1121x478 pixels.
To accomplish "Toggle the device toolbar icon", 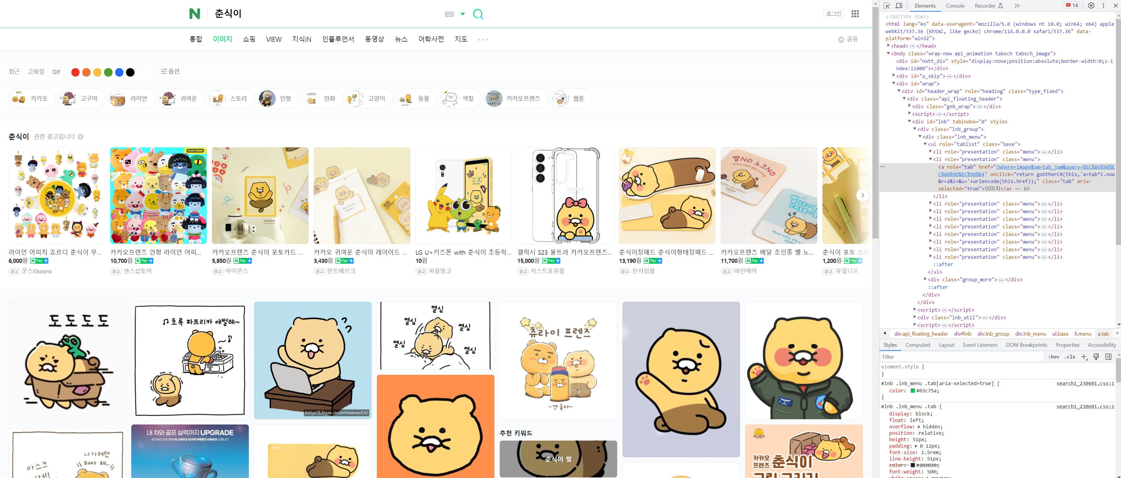I will coord(898,6).
